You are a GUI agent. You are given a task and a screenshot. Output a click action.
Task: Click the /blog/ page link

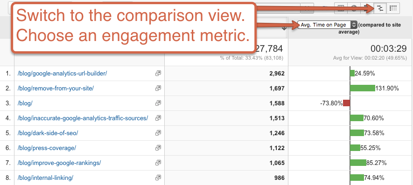[25, 103]
